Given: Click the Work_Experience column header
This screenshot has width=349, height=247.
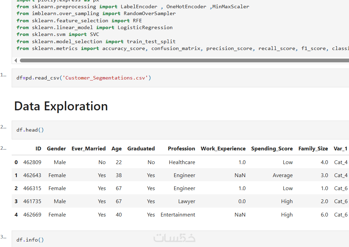Looking at the screenshot, I should click(x=223, y=149).
